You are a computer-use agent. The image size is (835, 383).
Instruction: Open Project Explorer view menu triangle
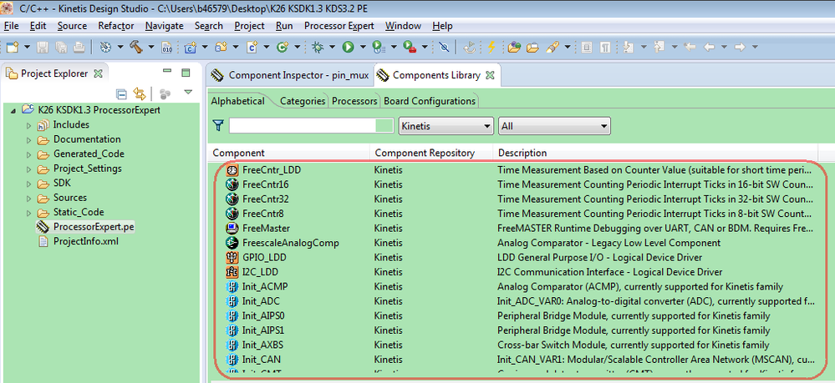pos(188,93)
